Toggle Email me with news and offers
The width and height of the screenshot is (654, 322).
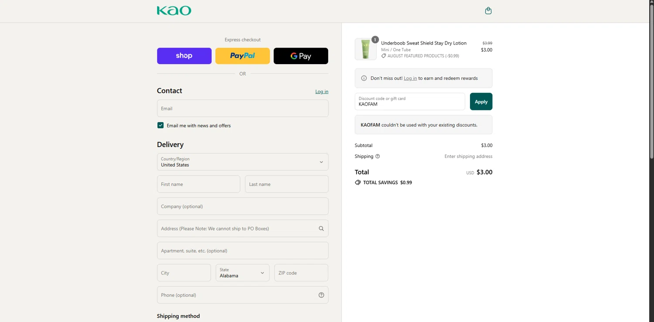[x=160, y=125]
